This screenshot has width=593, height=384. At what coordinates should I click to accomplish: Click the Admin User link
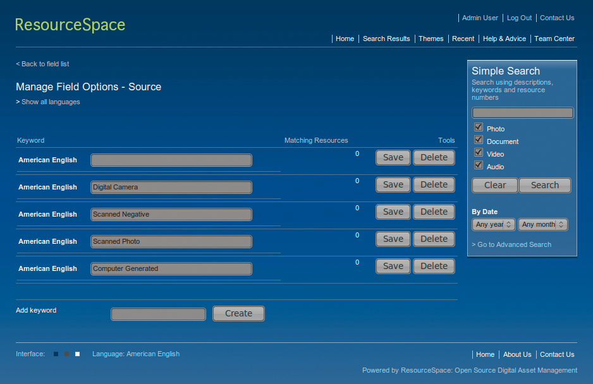pos(480,18)
